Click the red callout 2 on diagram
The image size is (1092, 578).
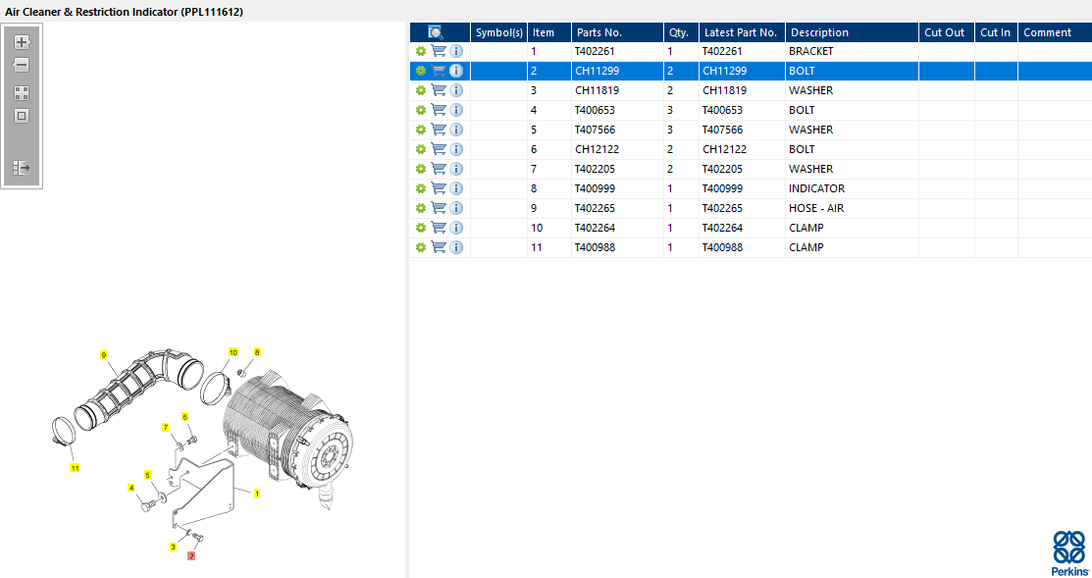click(x=191, y=555)
